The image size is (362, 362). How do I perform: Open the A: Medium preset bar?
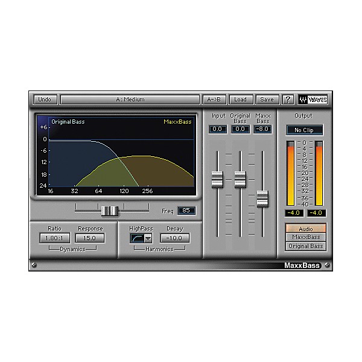coord(130,100)
